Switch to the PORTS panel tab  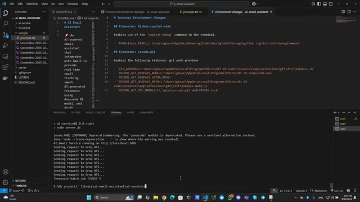130,112
